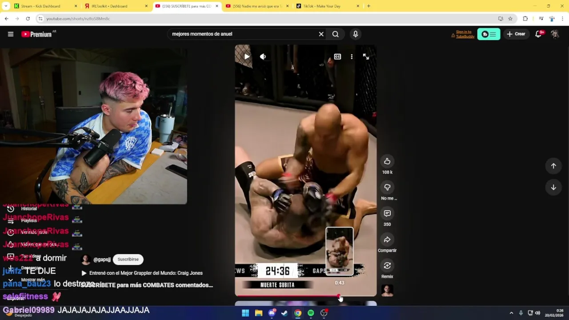Image resolution: width=569 pixels, height=320 pixels.
Task: Enter fullscreen on the Short
Action: [x=366, y=56]
